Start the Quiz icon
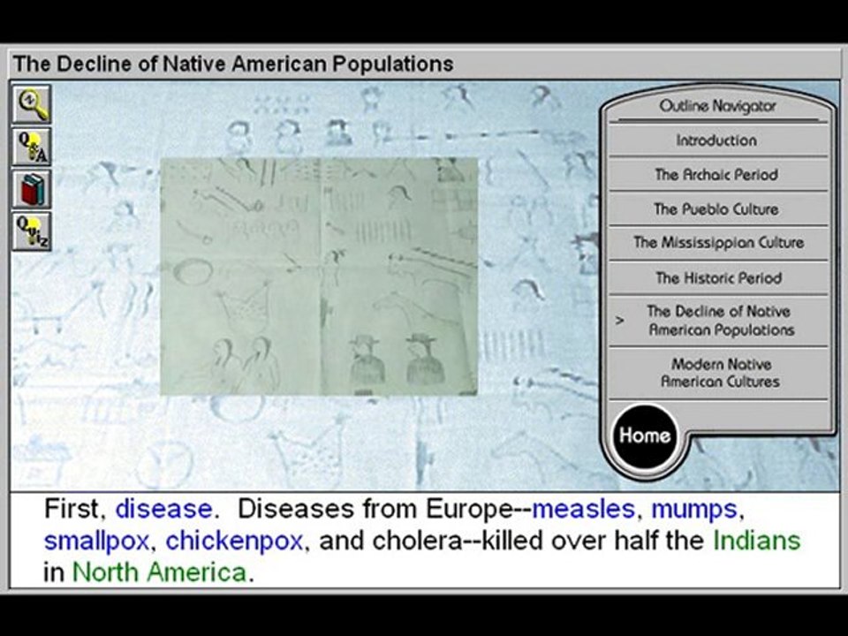Image resolution: width=848 pixels, height=636 pixels. 32,231
